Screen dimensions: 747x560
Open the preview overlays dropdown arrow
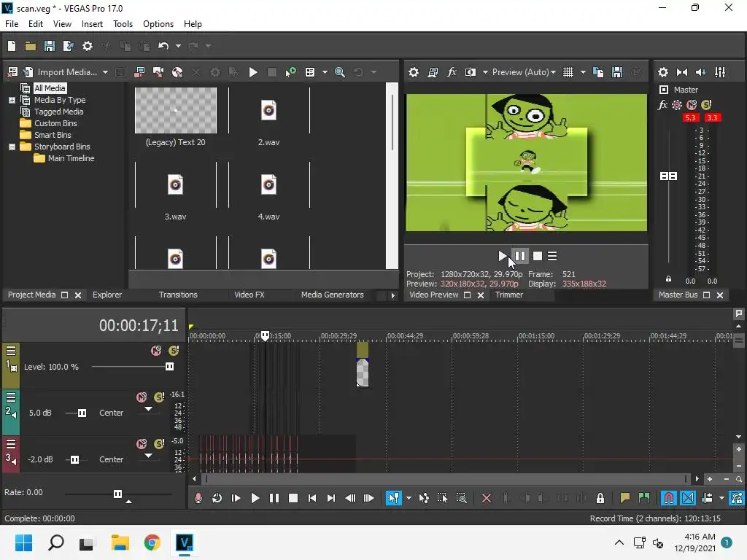583,72
